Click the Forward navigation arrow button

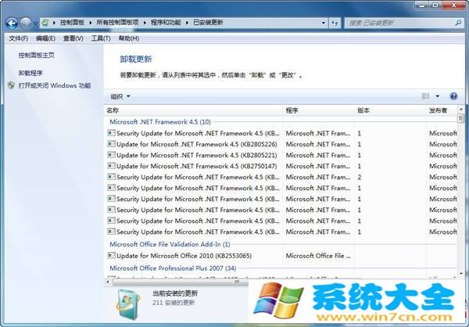26,23
